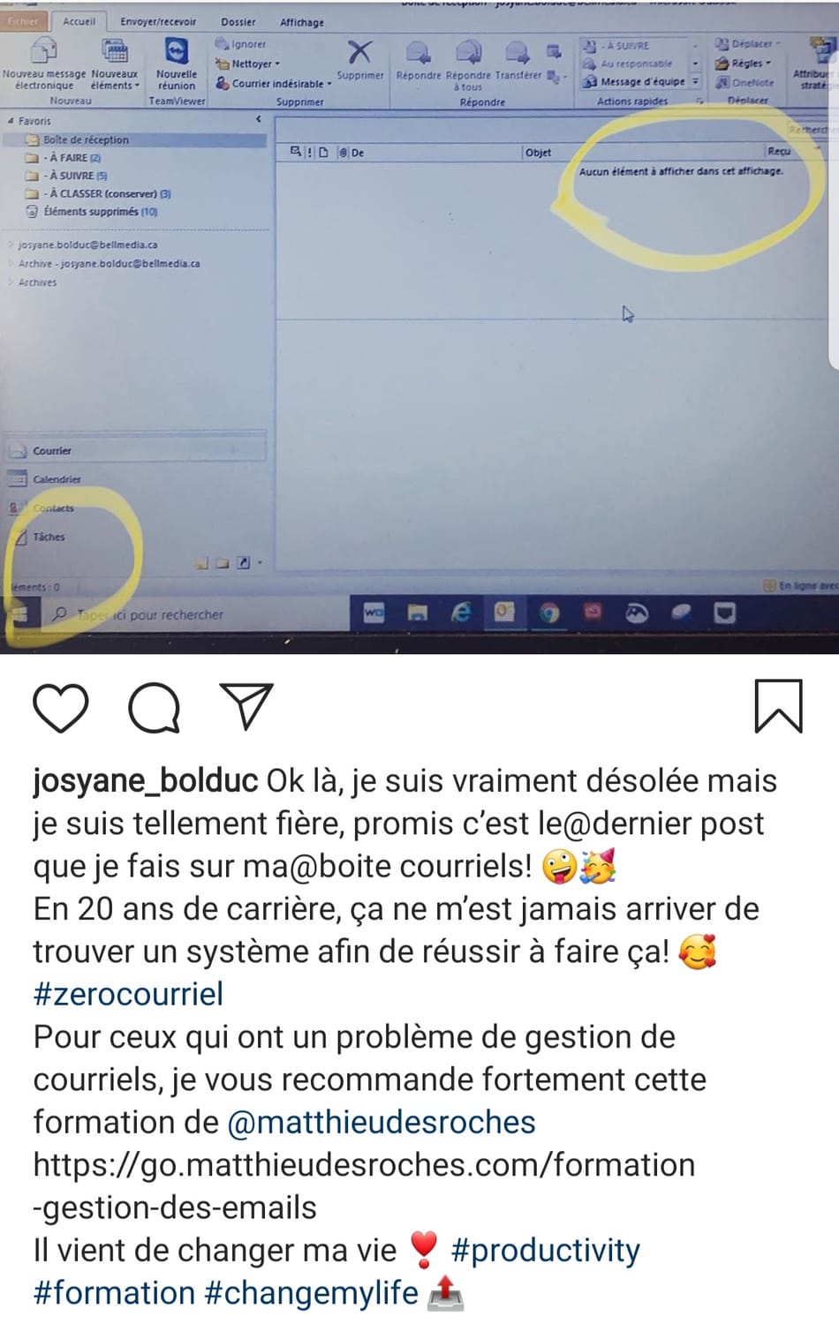
Task: Save the post with the bookmark icon
Action: 778,706
